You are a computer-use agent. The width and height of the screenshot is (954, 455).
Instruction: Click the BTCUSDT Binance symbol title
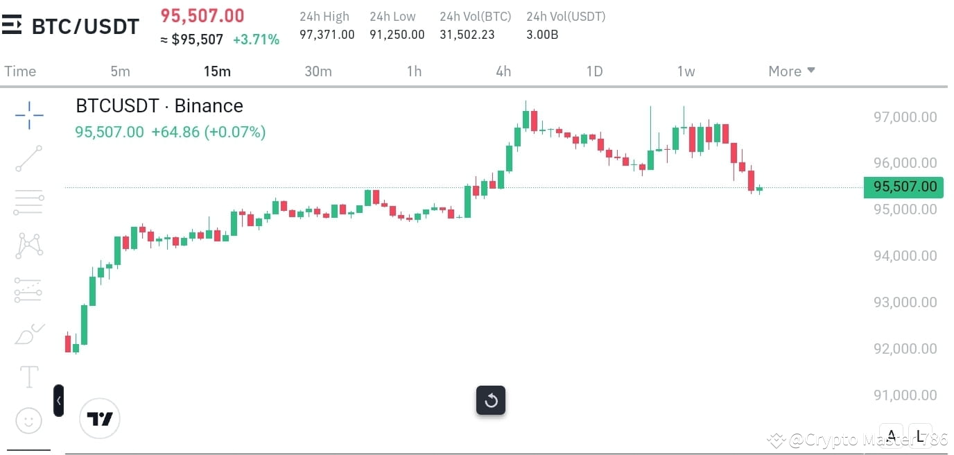pyautogui.click(x=159, y=105)
